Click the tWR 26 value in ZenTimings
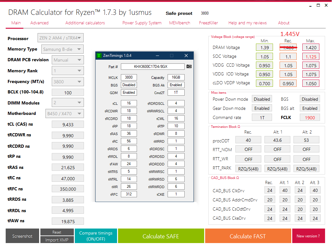The image size is (332, 250). click(129, 187)
